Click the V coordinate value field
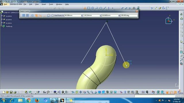This screenshot has width=184, height=103. [x=91, y=15]
